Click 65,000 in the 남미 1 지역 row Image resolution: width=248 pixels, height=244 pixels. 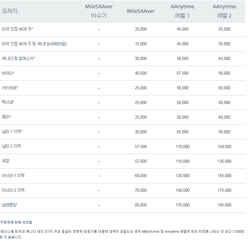[182, 132]
